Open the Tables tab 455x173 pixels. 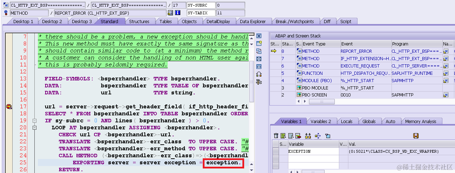[166, 21]
